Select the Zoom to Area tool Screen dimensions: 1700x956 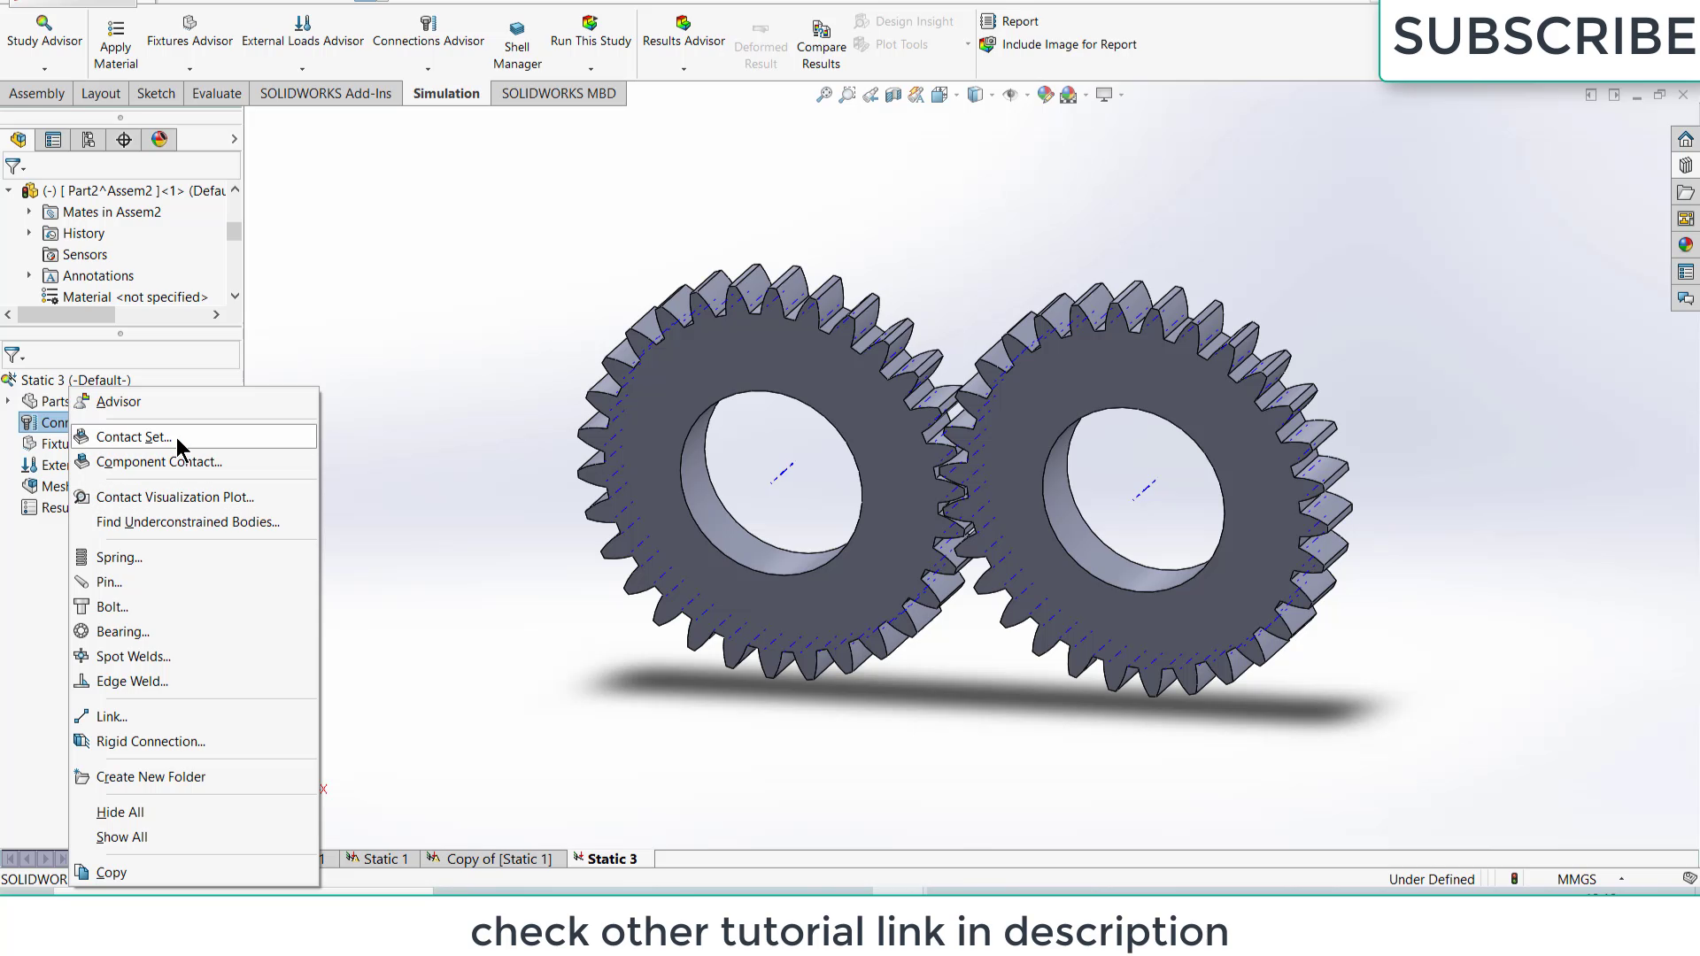846,95
